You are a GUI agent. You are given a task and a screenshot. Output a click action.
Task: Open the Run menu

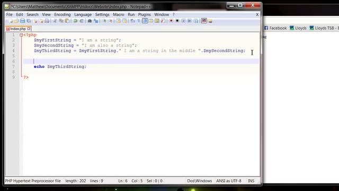131,14
